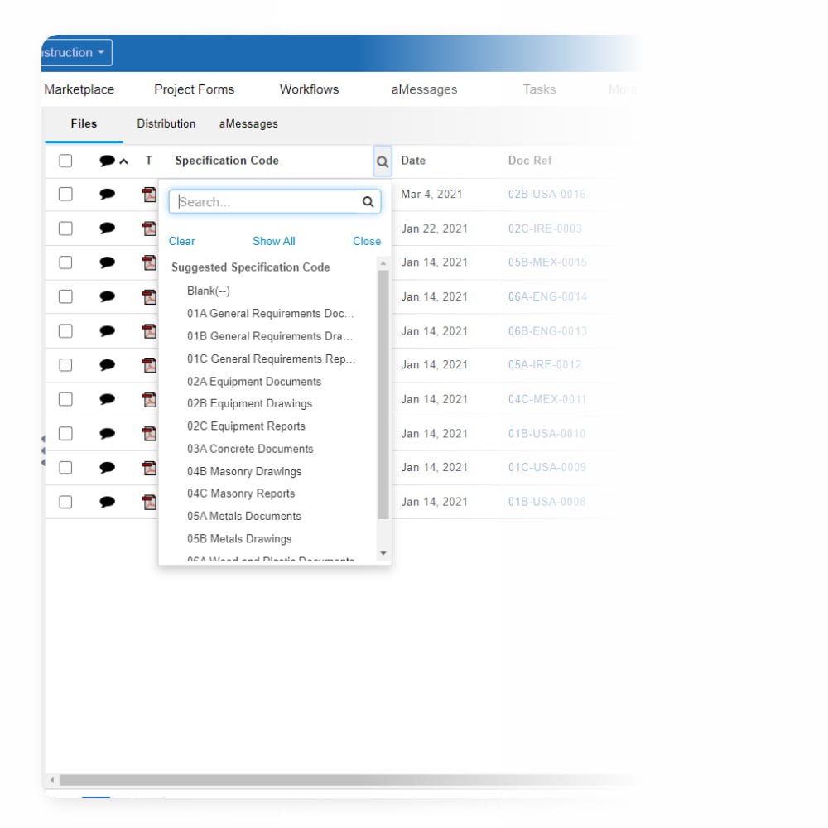Select 02A Equipment Documents option
This screenshot has width=828, height=828.
254,382
